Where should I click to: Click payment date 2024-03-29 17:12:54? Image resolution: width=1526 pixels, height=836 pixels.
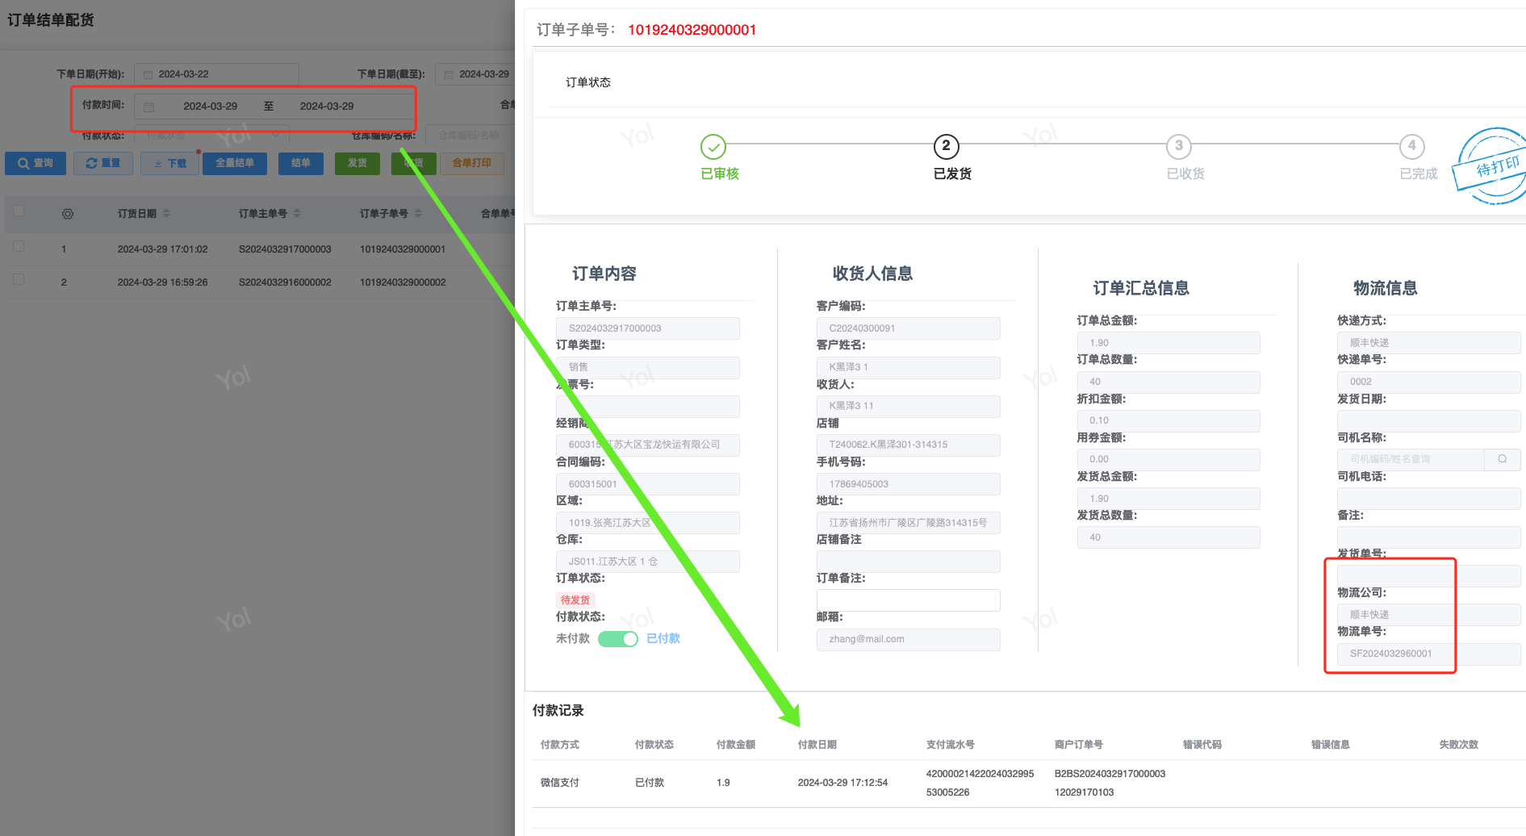pos(842,783)
